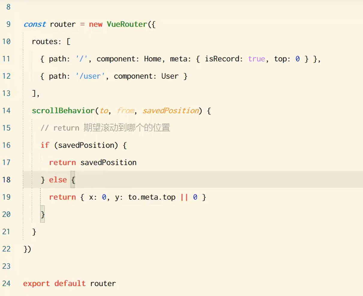The height and width of the screenshot is (296, 363).
Task: Click 'to.meta.top' expression on line 19
Action: click(152, 197)
